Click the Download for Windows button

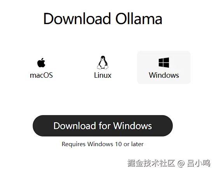[x=103, y=126]
